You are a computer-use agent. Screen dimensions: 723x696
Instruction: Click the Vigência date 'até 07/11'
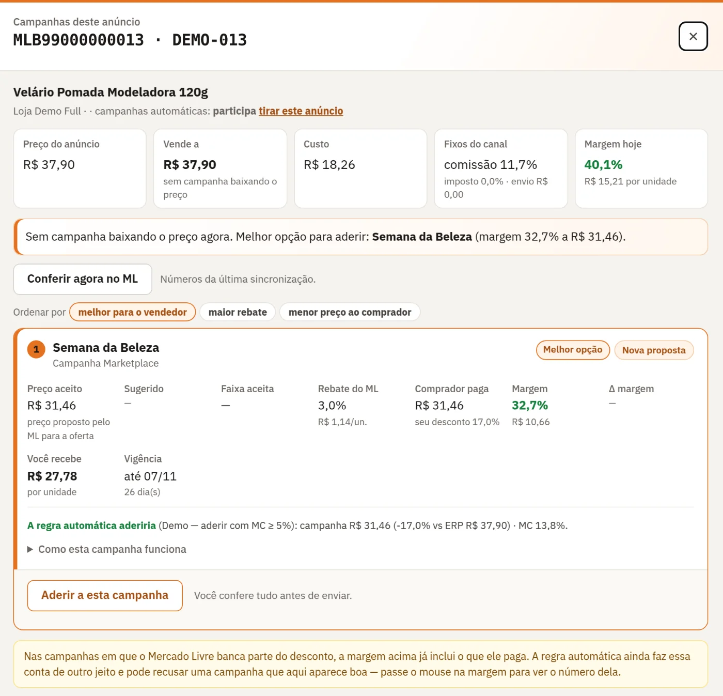[x=150, y=476]
